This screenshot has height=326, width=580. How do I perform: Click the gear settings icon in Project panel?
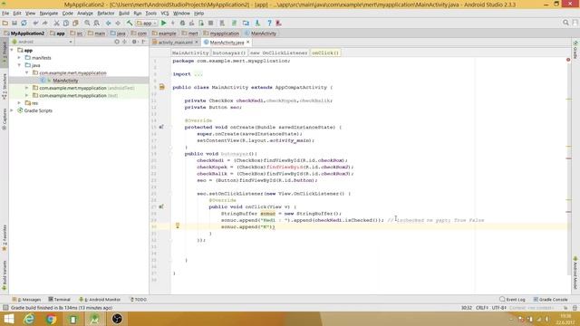pos(134,42)
